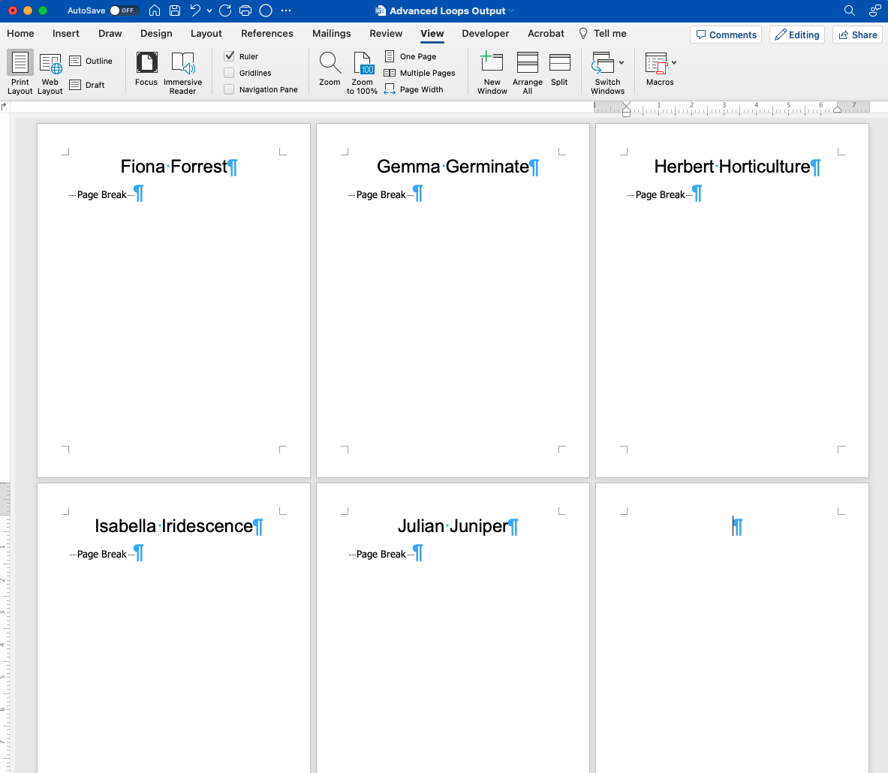Click the Save icon in title bar

(175, 11)
